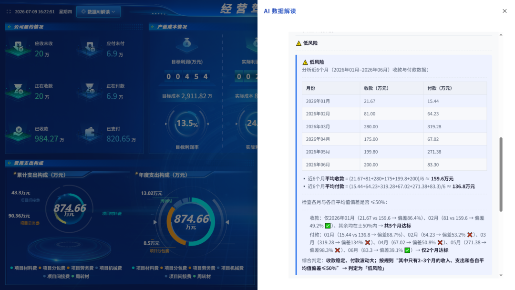
Task: Click the 公司履约情况 section arrow icon
Action: [x=9, y=27]
